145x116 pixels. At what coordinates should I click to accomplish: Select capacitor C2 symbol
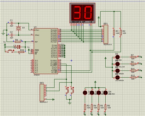12,35
